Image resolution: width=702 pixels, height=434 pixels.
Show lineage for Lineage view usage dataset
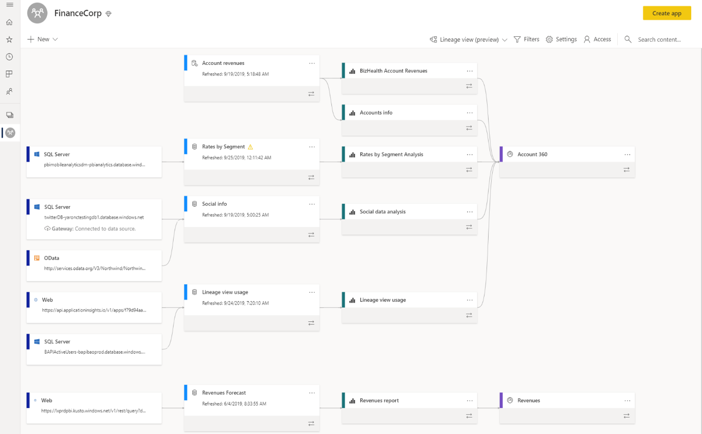pyautogui.click(x=311, y=323)
